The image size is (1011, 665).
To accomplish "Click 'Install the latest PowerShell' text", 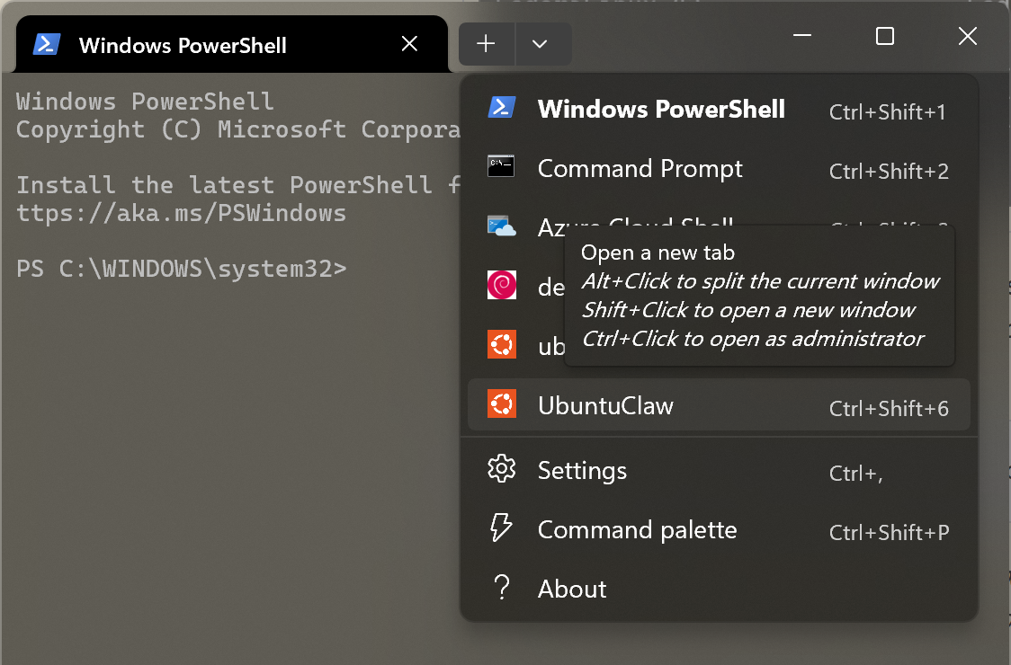I will [x=224, y=185].
